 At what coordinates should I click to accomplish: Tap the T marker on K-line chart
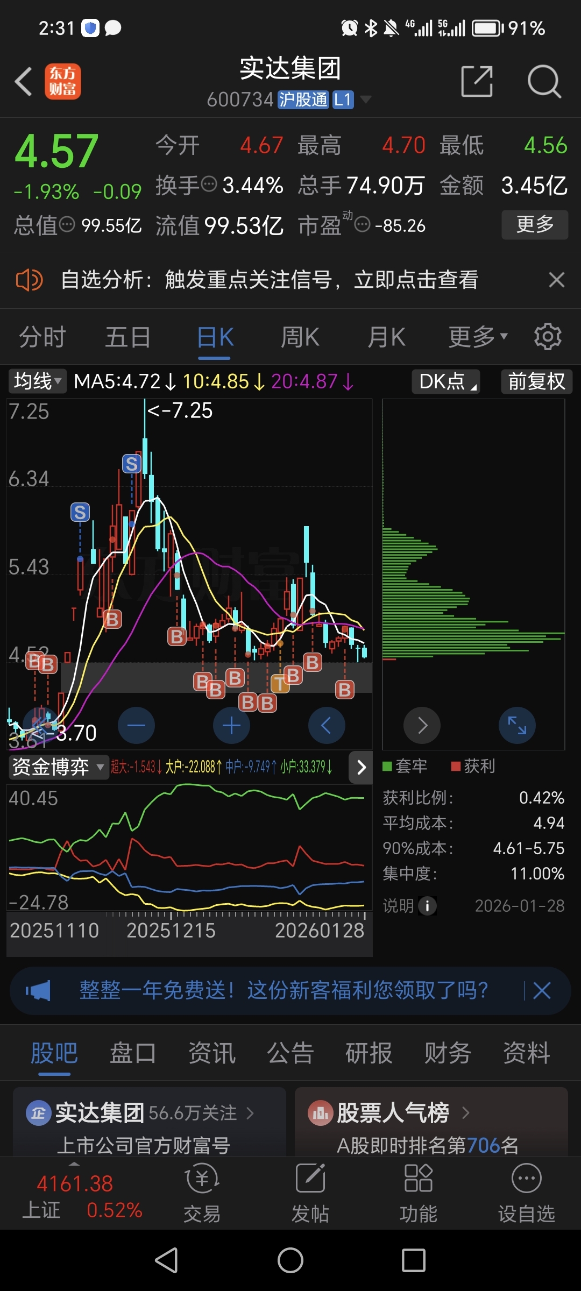pyautogui.click(x=279, y=684)
